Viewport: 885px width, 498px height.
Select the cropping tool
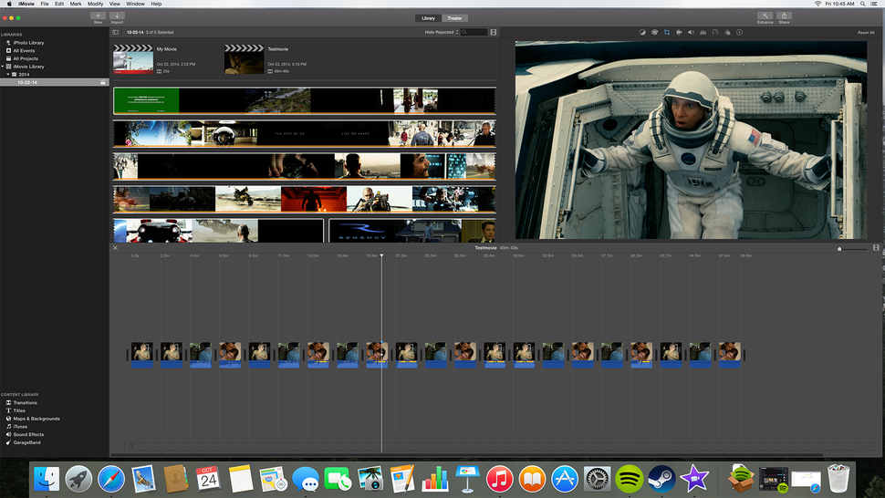coord(667,32)
